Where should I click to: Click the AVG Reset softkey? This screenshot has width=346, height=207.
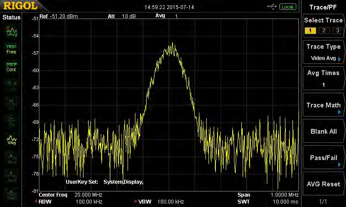tap(323, 184)
